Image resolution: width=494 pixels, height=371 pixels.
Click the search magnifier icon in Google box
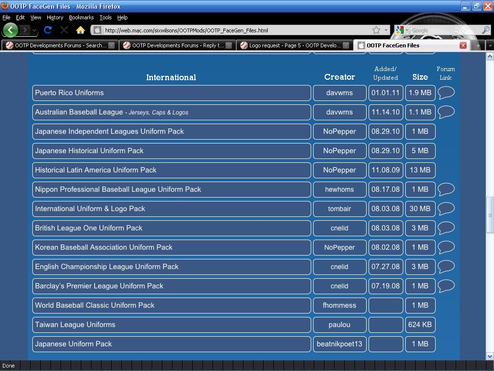485,30
